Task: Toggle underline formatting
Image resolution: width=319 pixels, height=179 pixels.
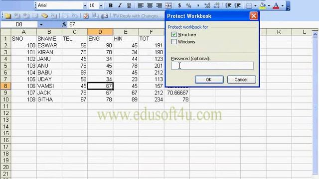Action: pyautogui.click(x=129, y=5)
